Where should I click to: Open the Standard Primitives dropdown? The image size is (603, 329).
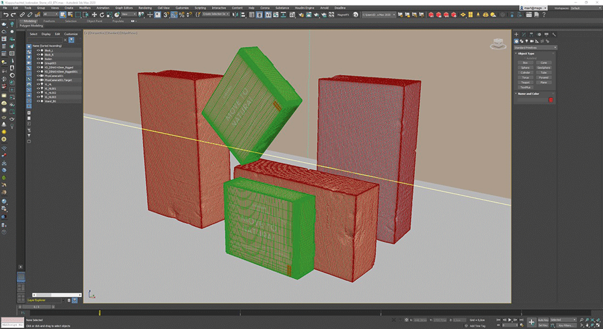[x=535, y=47]
